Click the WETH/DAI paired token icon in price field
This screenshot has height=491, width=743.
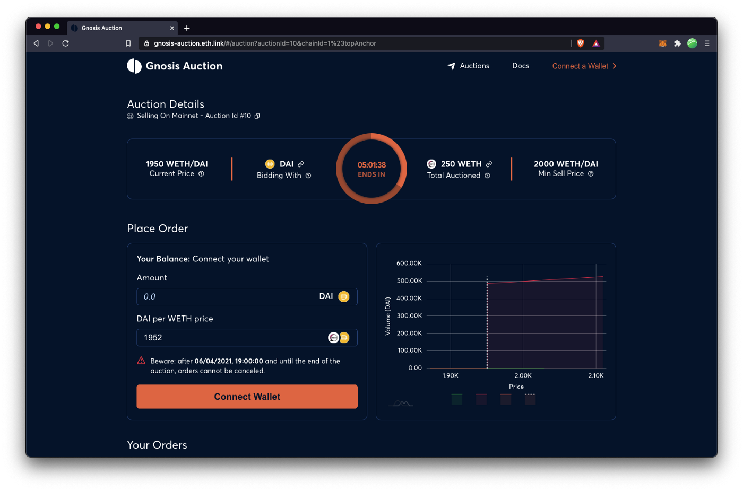tap(339, 338)
